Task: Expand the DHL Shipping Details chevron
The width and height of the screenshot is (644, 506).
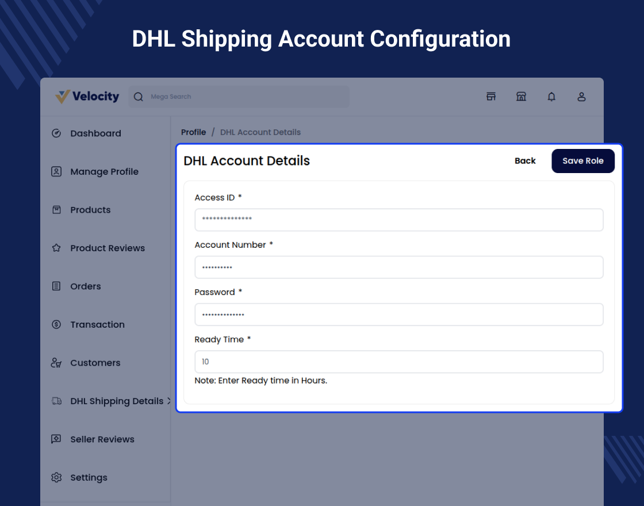Action: pyautogui.click(x=168, y=401)
